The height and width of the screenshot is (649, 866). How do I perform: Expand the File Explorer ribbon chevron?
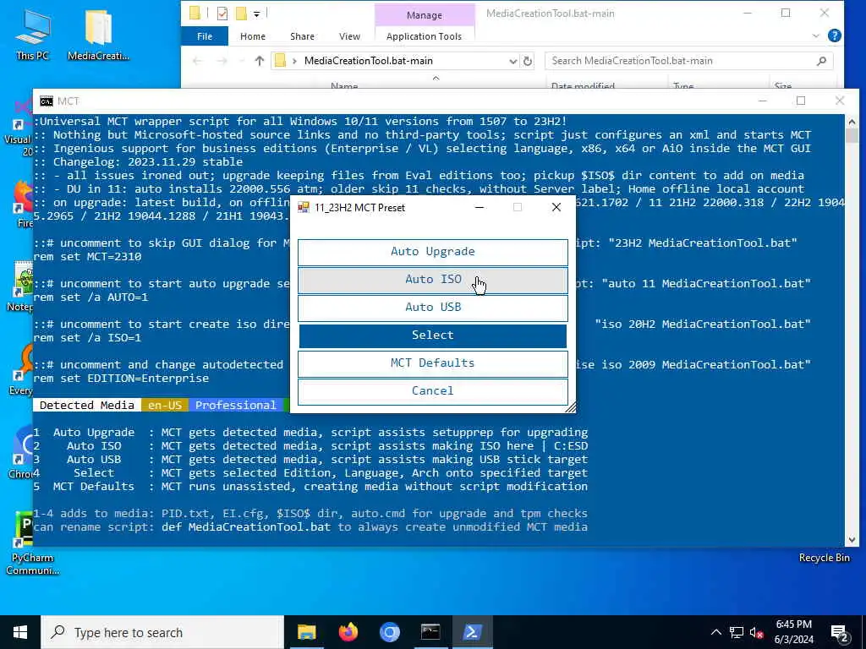click(816, 35)
